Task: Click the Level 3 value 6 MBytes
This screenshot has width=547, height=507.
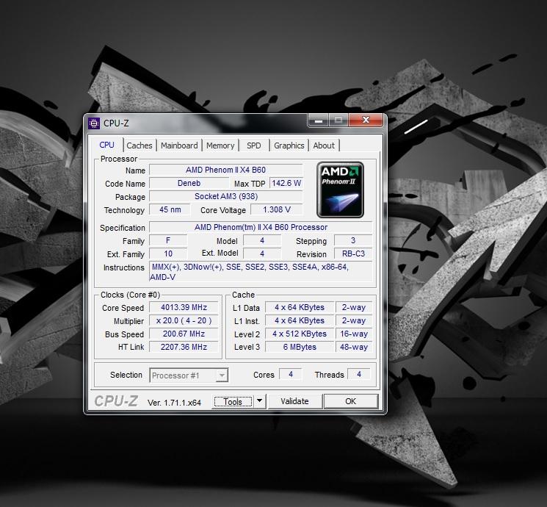Action: (300, 347)
